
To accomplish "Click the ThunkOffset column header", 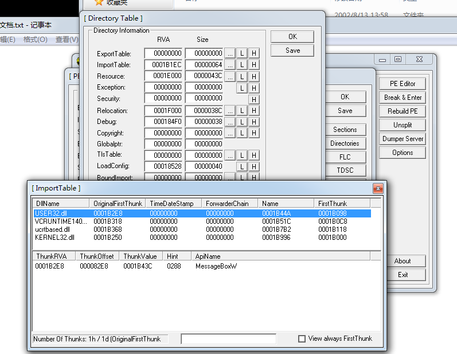I will (x=97, y=256).
